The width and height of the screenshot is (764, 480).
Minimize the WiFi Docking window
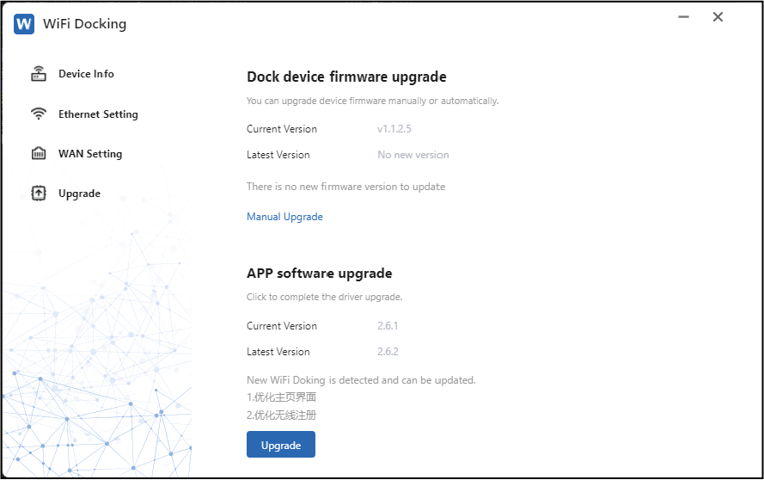pos(683,17)
